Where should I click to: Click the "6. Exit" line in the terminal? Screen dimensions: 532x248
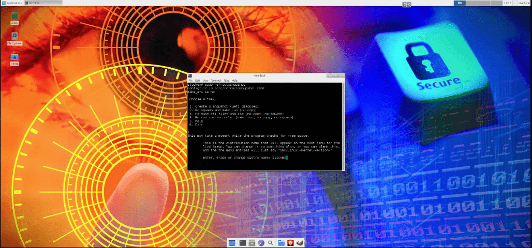(196, 125)
